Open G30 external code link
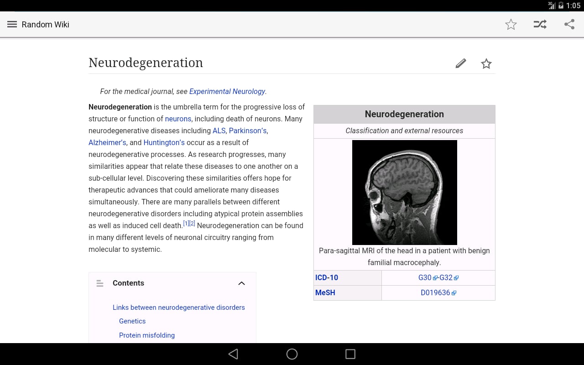 tap(428, 277)
